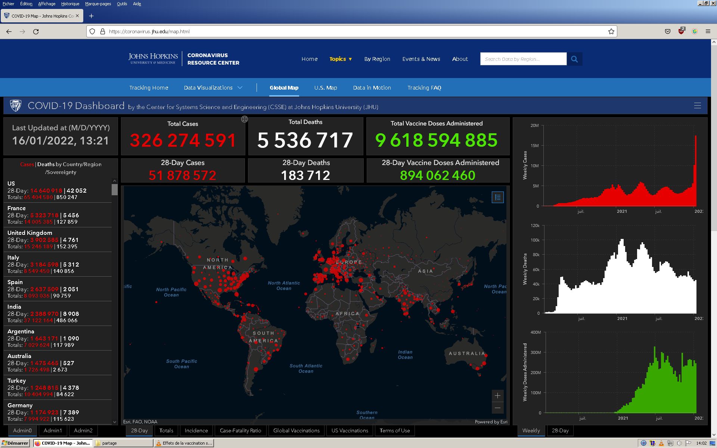Viewport: 717px width, 448px height.
Task: Open the About page link
Action: pos(460,59)
